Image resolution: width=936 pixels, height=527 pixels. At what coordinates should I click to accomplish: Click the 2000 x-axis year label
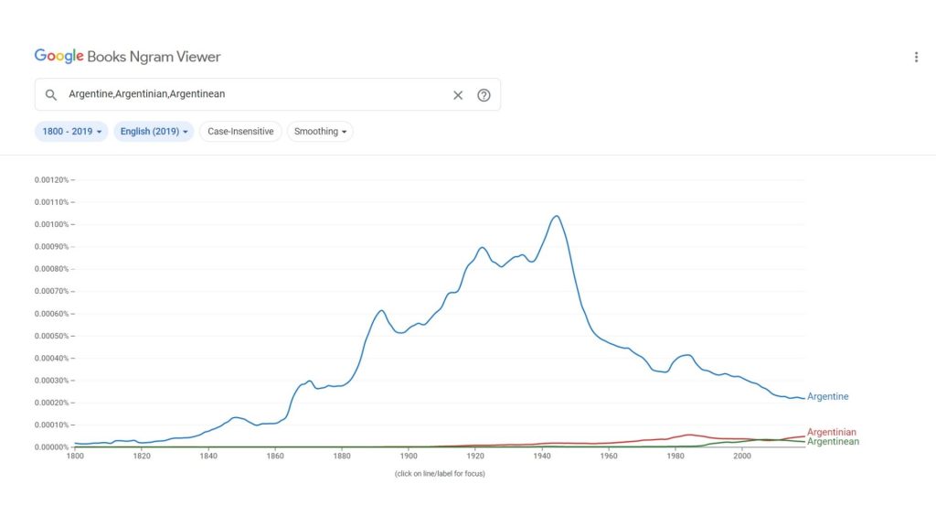tap(741, 456)
